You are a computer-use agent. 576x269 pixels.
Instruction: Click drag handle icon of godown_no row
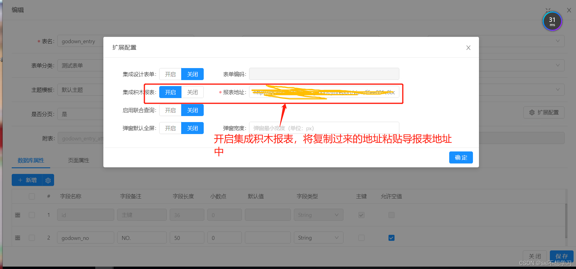[18, 238]
